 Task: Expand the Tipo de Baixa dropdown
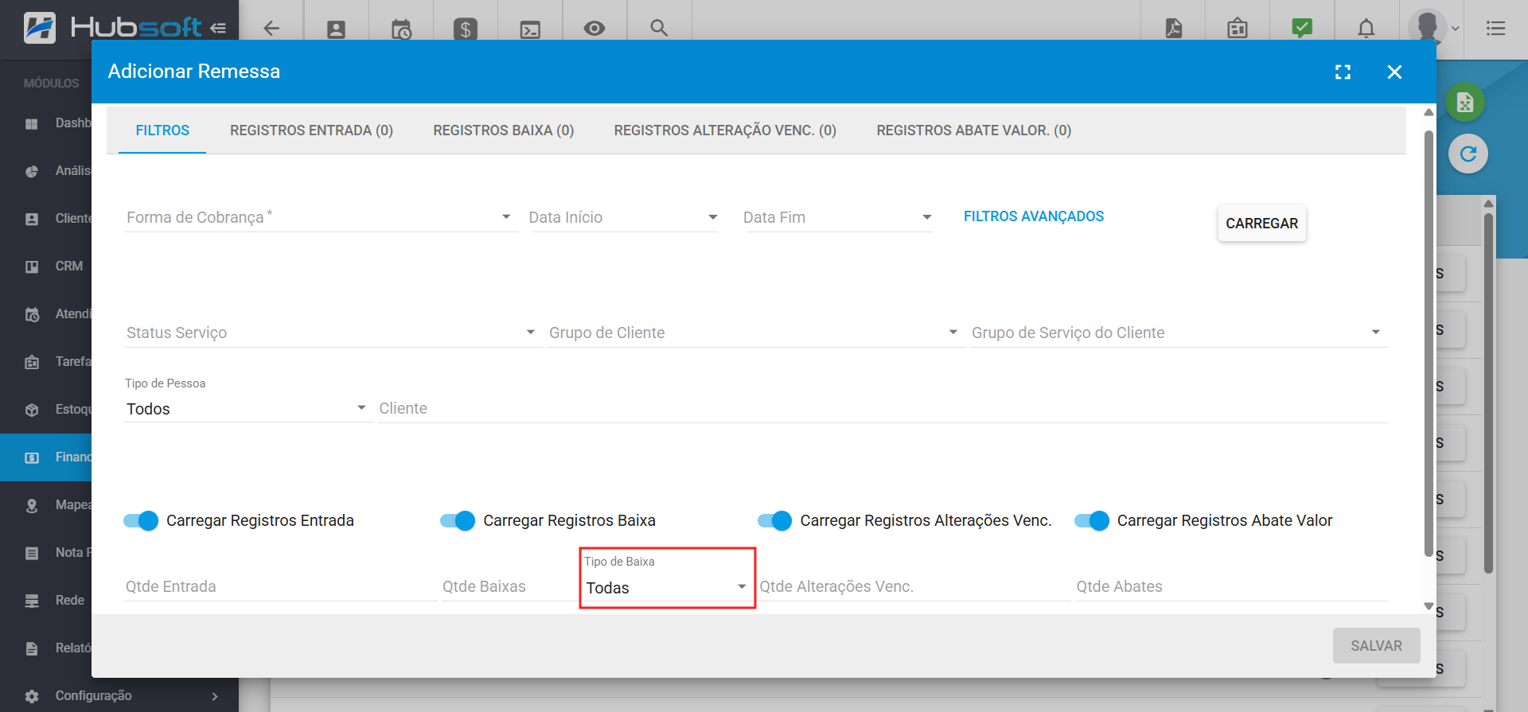point(666,588)
